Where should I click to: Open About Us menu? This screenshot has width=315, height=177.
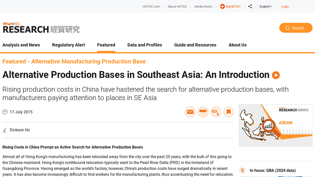[x=237, y=45]
